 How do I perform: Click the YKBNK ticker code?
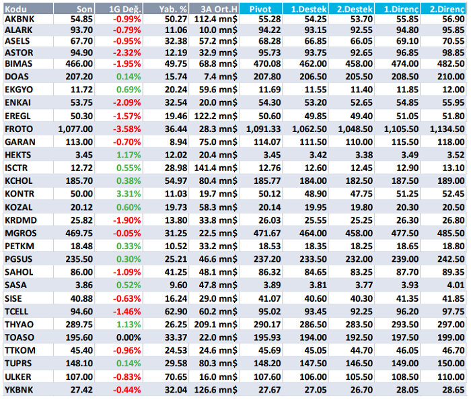point(18,389)
